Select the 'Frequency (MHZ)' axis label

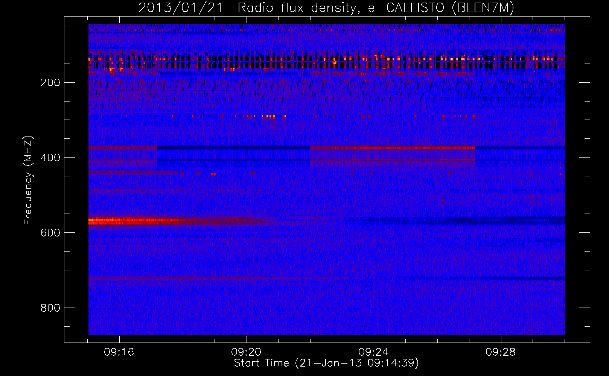pos(28,180)
